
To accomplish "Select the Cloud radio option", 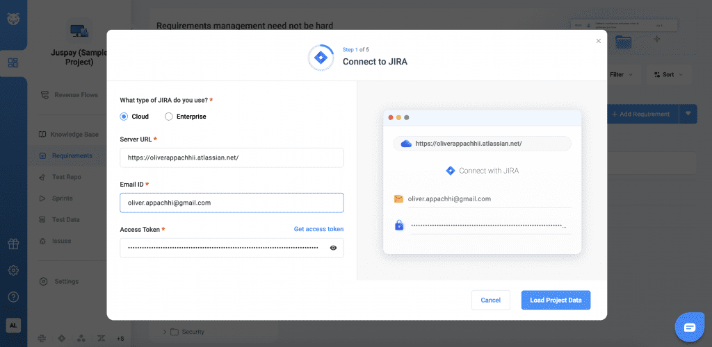I will pos(124,117).
